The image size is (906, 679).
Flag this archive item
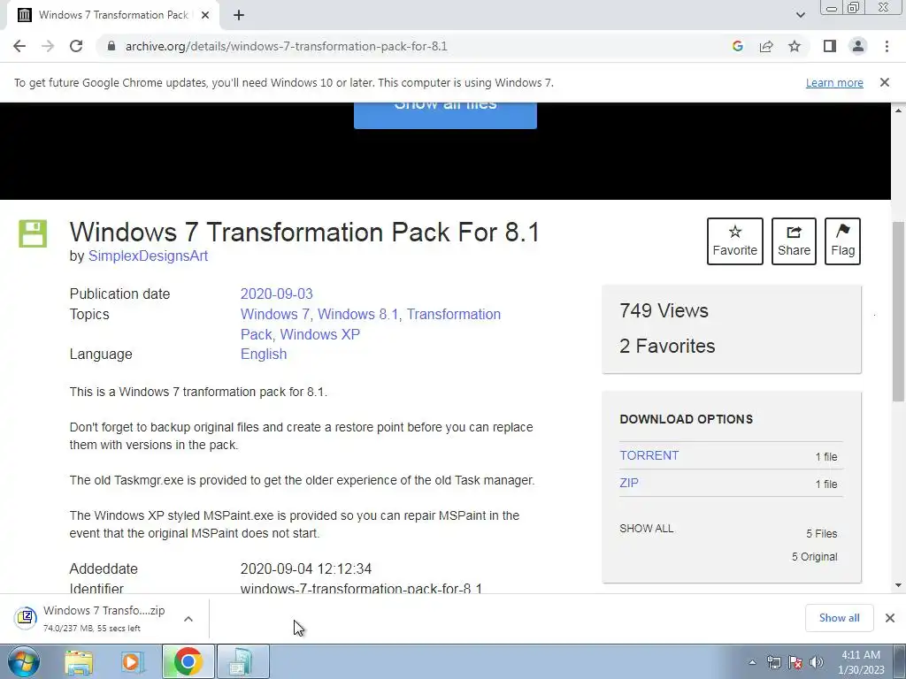[x=842, y=241]
